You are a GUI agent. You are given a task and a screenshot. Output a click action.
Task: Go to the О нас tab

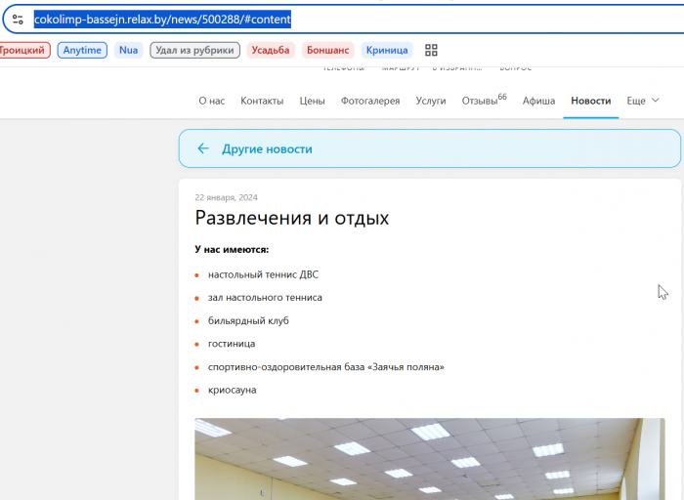click(212, 101)
